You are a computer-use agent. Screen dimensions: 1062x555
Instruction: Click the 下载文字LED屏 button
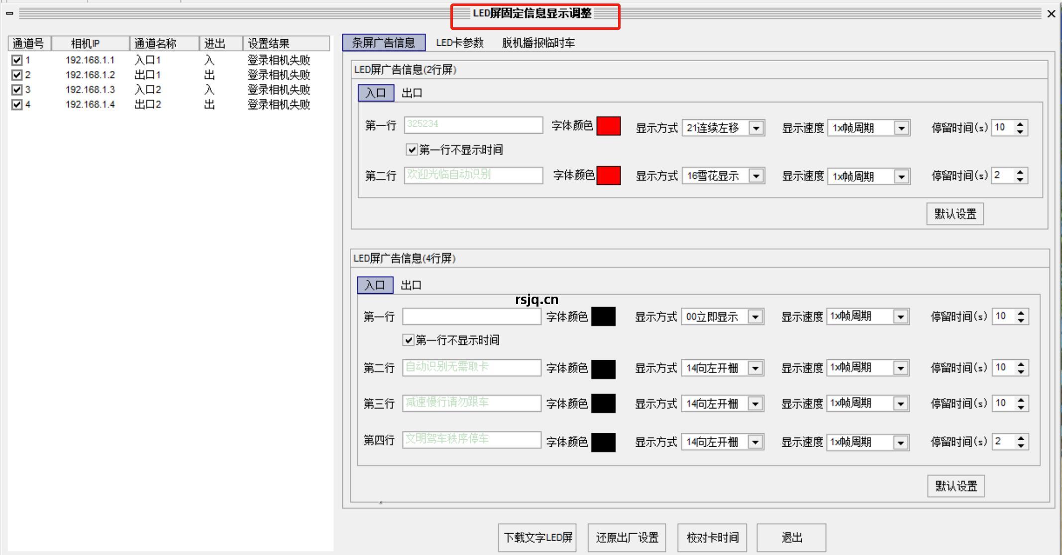coord(537,538)
